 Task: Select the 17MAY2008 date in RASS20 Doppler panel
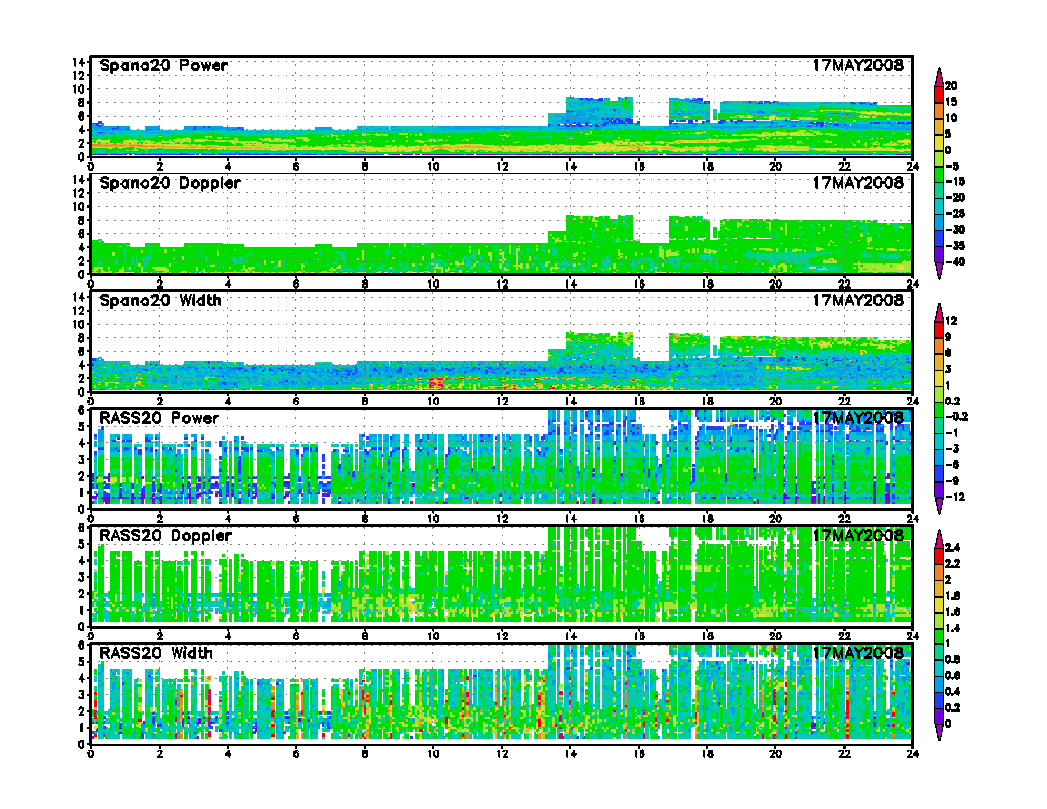tap(858, 536)
